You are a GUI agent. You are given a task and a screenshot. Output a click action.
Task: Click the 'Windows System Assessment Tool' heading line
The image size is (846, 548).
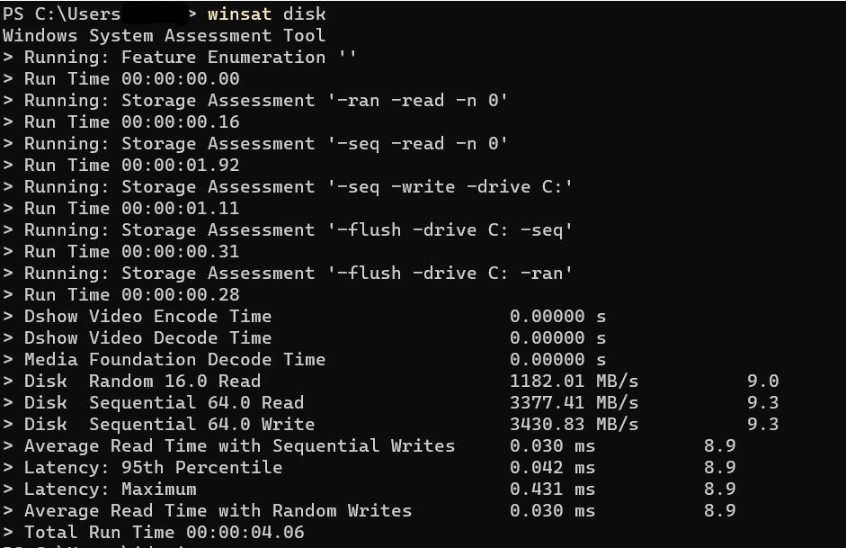pyautogui.click(x=164, y=35)
